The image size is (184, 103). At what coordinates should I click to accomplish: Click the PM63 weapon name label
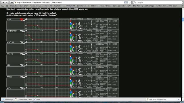point(9,77)
